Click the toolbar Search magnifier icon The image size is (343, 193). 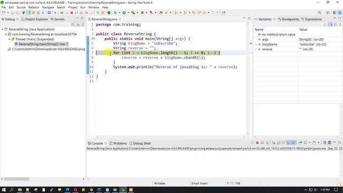click(x=319, y=13)
